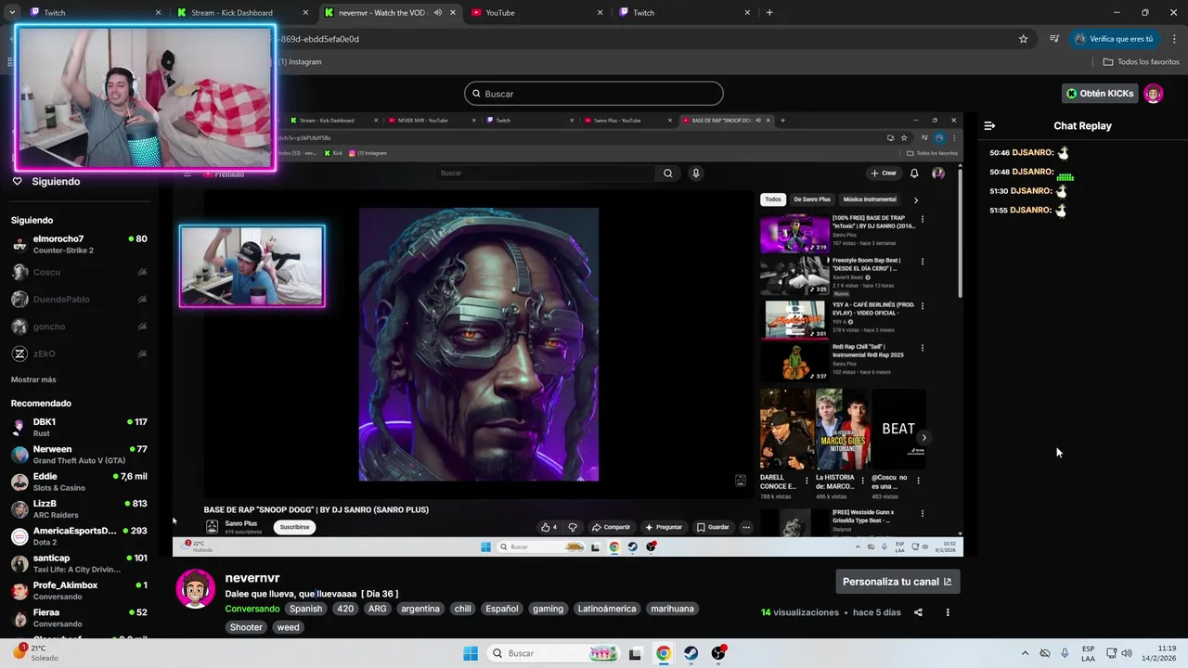Image resolution: width=1188 pixels, height=668 pixels.
Task: Open recommended channel Profe_Akimbox
Action: [79, 591]
